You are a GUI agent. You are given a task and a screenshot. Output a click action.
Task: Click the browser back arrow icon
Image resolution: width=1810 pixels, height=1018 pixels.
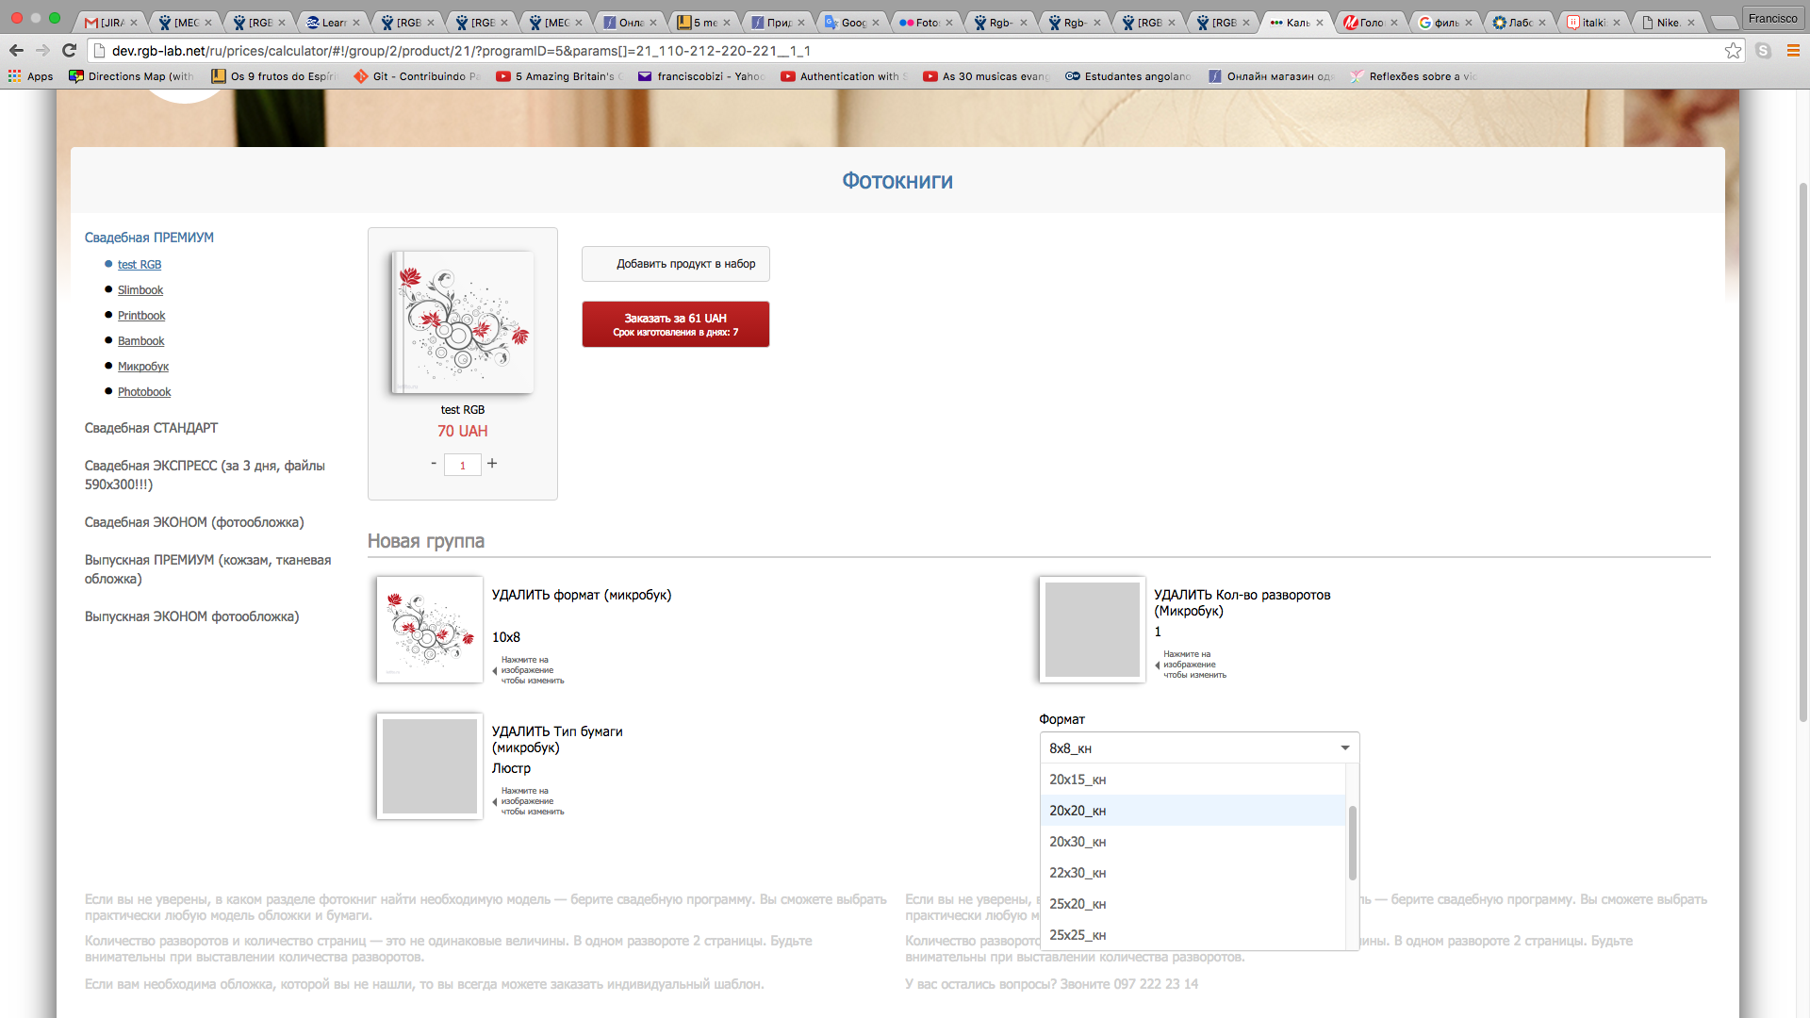pos(16,51)
